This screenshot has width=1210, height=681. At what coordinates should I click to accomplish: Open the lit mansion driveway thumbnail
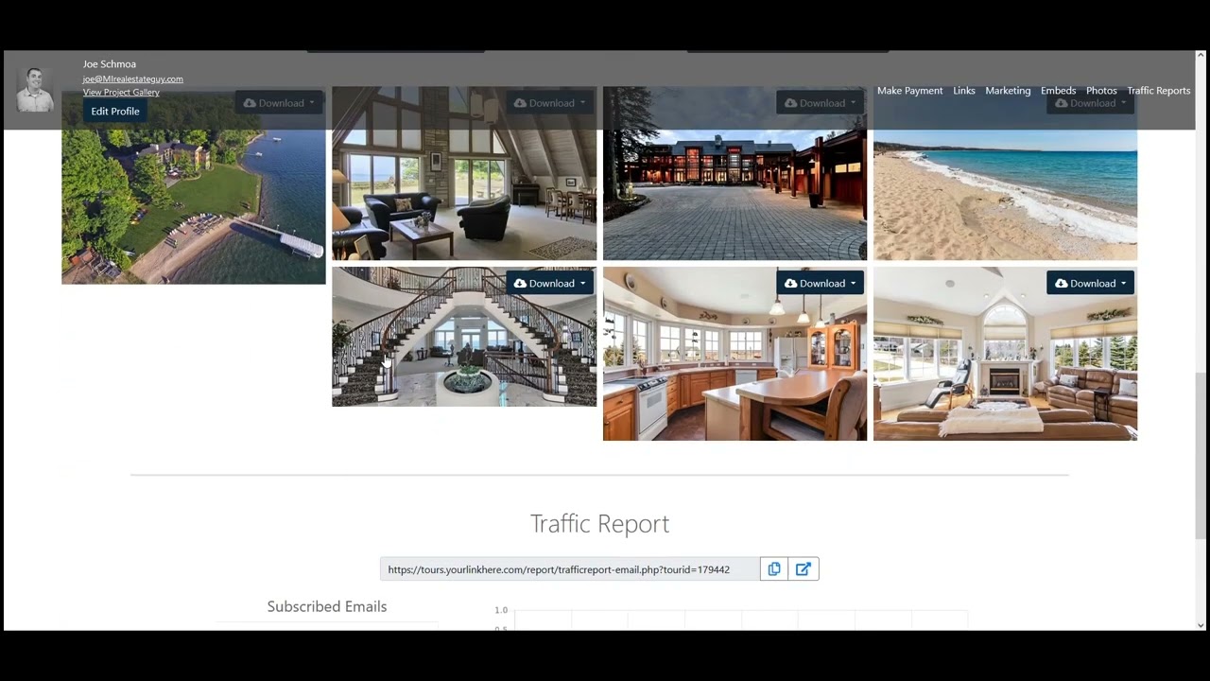735,174
